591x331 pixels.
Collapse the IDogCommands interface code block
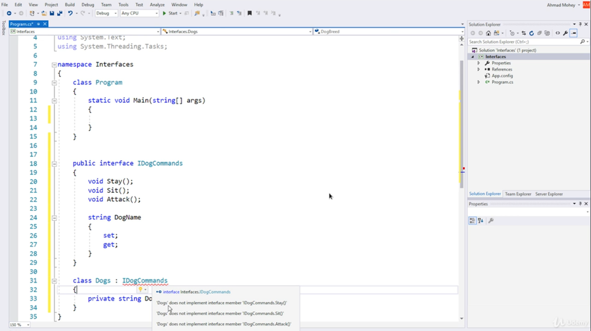pyautogui.click(x=54, y=164)
